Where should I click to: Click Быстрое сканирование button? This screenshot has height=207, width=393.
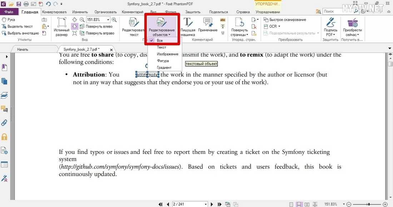click(x=285, y=20)
